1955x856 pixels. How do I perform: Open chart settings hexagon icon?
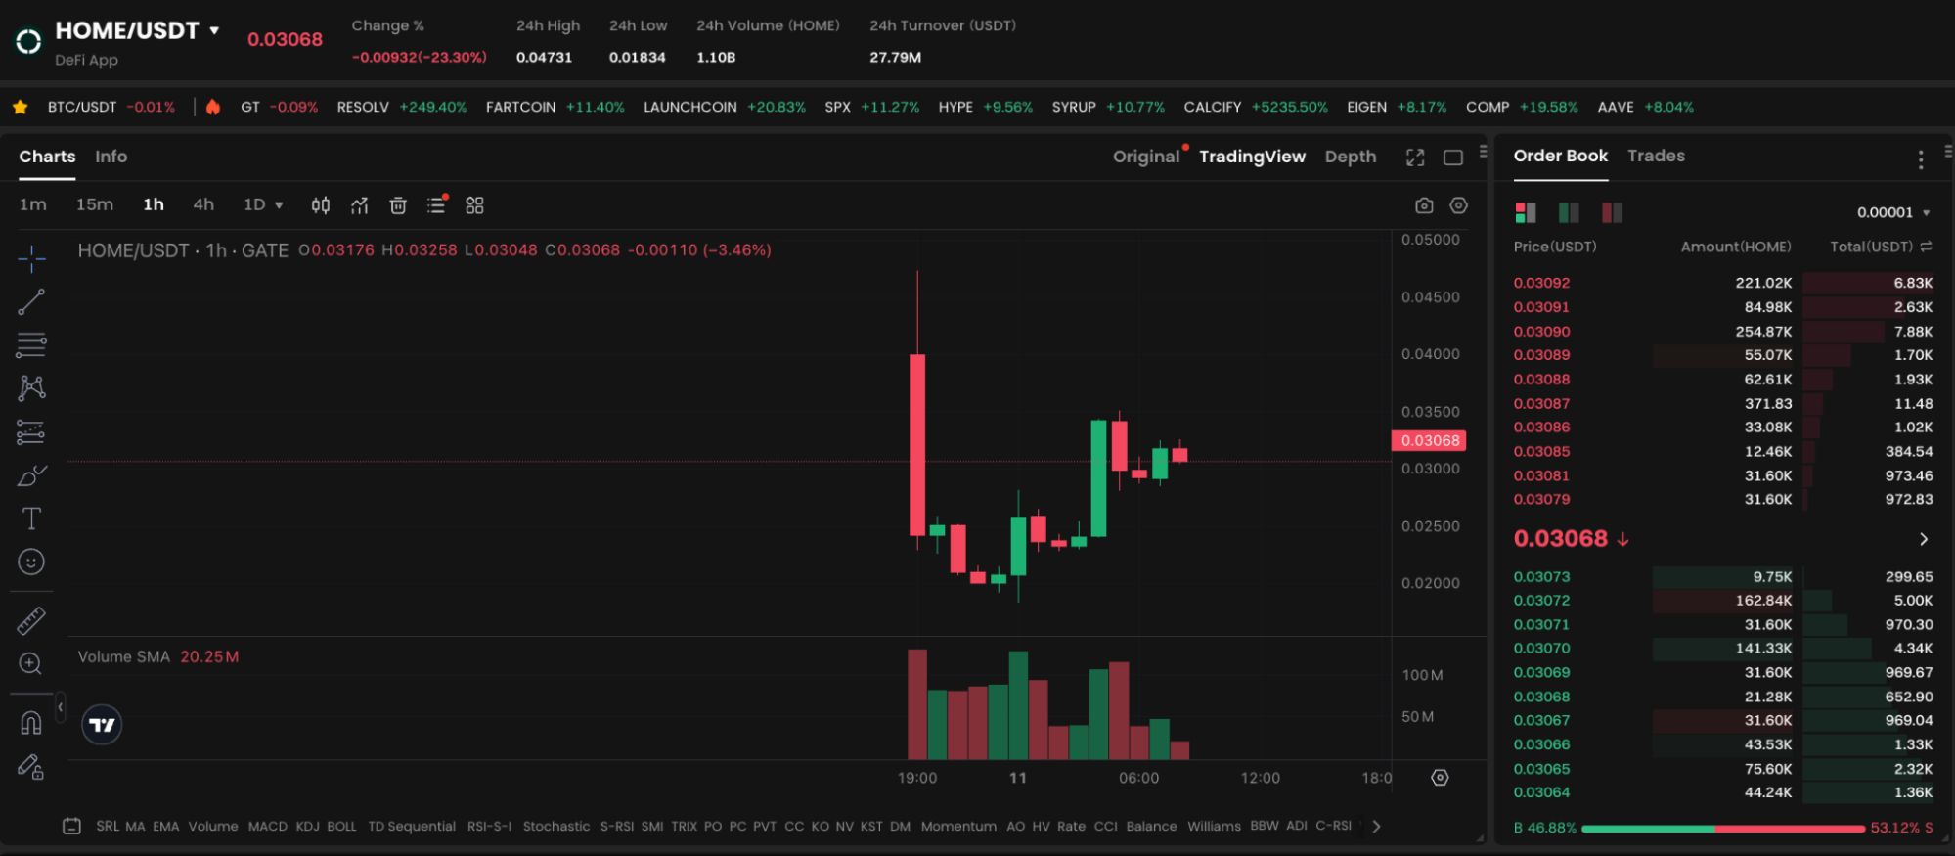click(x=1458, y=205)
